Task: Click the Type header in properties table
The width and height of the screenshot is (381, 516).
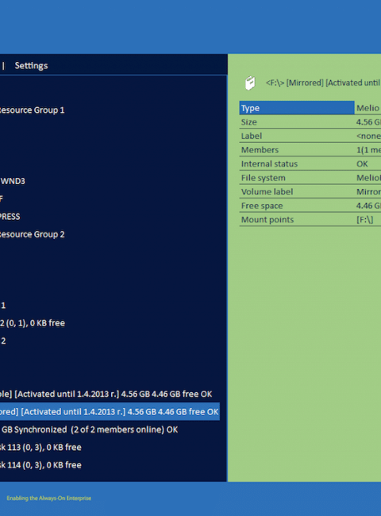Action: (296, 108)
